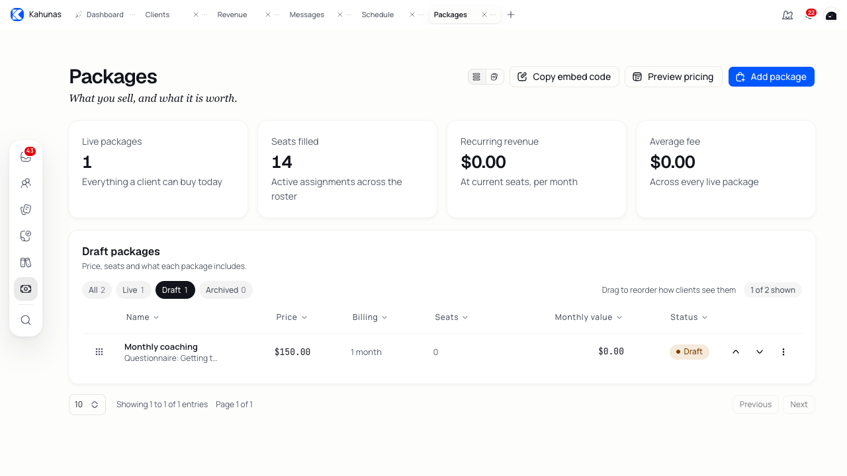
Task: Grab the drag handle for Monthly coaching
Action: coord(99,352)
